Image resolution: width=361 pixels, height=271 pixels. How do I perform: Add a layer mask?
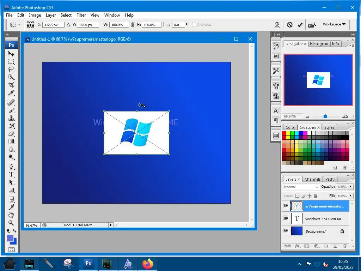(307, 246)
